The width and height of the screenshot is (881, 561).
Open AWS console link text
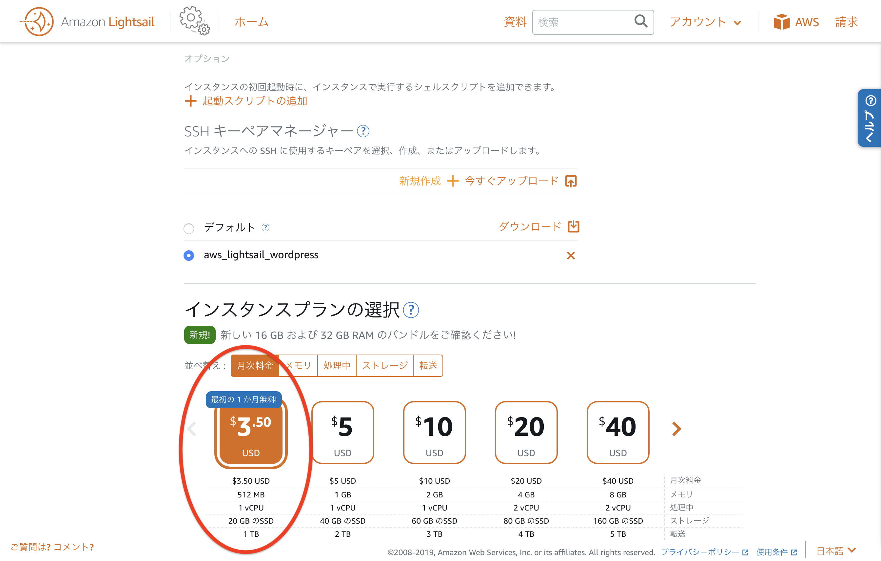807,22
